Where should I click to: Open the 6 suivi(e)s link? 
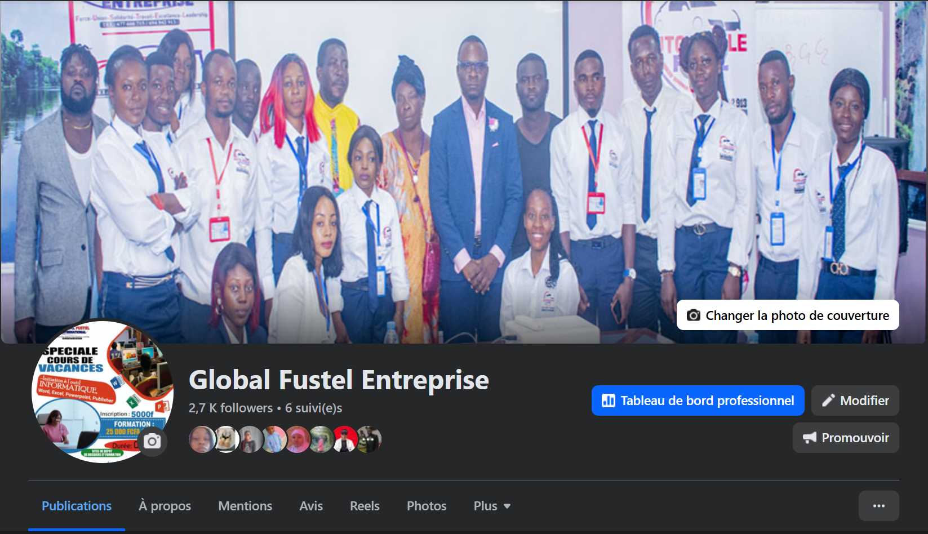(x=313, y=408)
